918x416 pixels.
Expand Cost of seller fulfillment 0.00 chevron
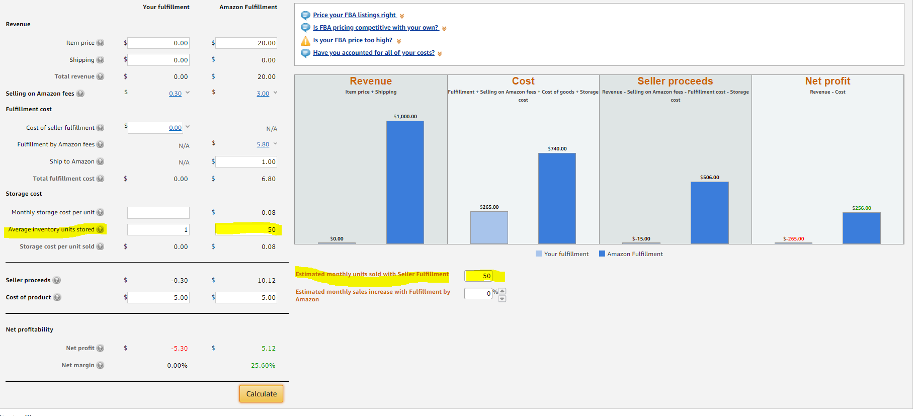(x=188, y=127)
